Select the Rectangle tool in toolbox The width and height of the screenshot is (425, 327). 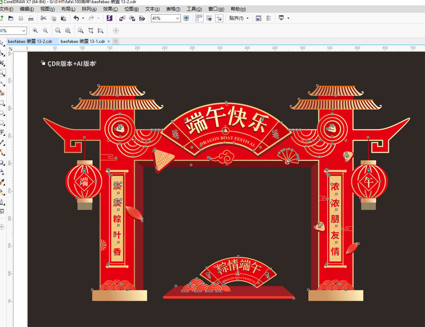pyautogui.click(x=2, y=103)
